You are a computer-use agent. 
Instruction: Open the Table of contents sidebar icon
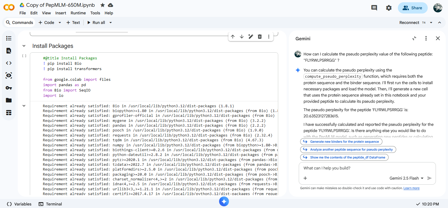9,38
